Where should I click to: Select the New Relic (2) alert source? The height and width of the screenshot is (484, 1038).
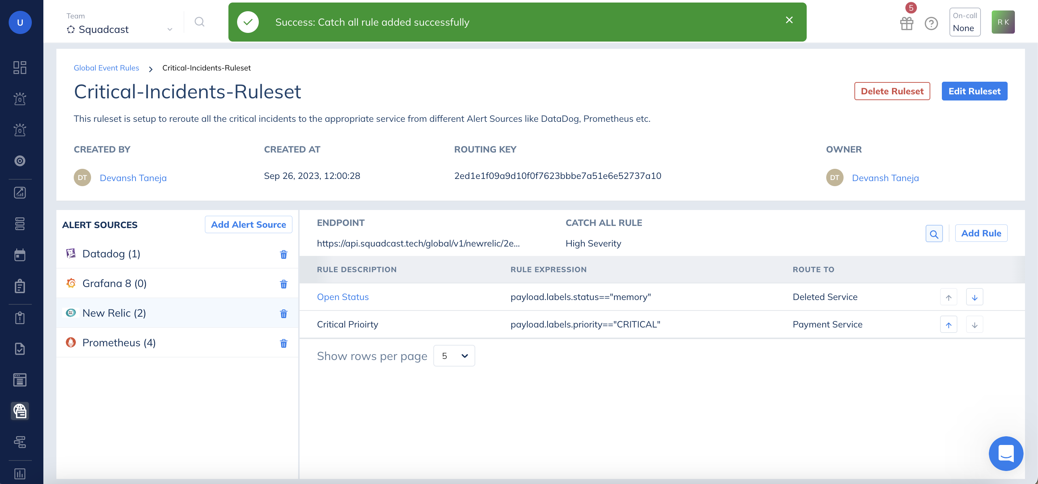(x=177, y=313)
